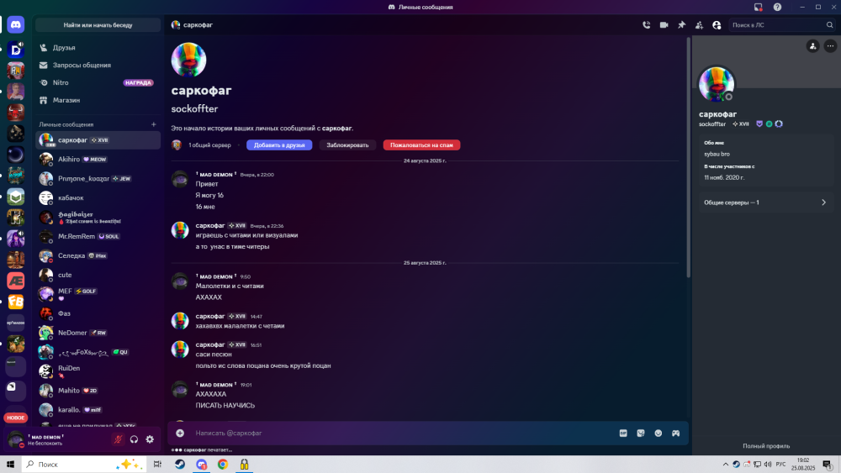Open chat with karallo.

(x=98, y=410)
